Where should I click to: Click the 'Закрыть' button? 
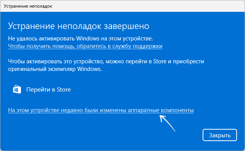(x=220, y=135)
